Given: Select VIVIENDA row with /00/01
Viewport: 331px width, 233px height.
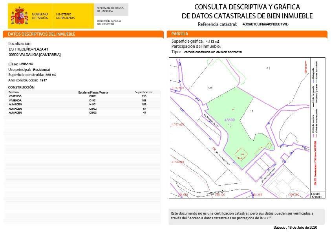Looking at the screenshot, I should point(82,96).
